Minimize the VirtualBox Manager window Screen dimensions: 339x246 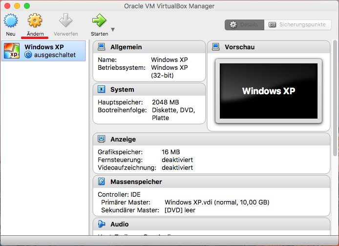17,6
